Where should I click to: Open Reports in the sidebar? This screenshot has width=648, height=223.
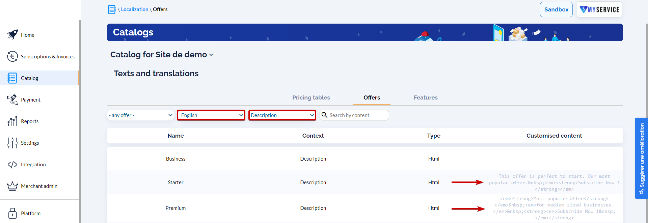click(30, 121)
